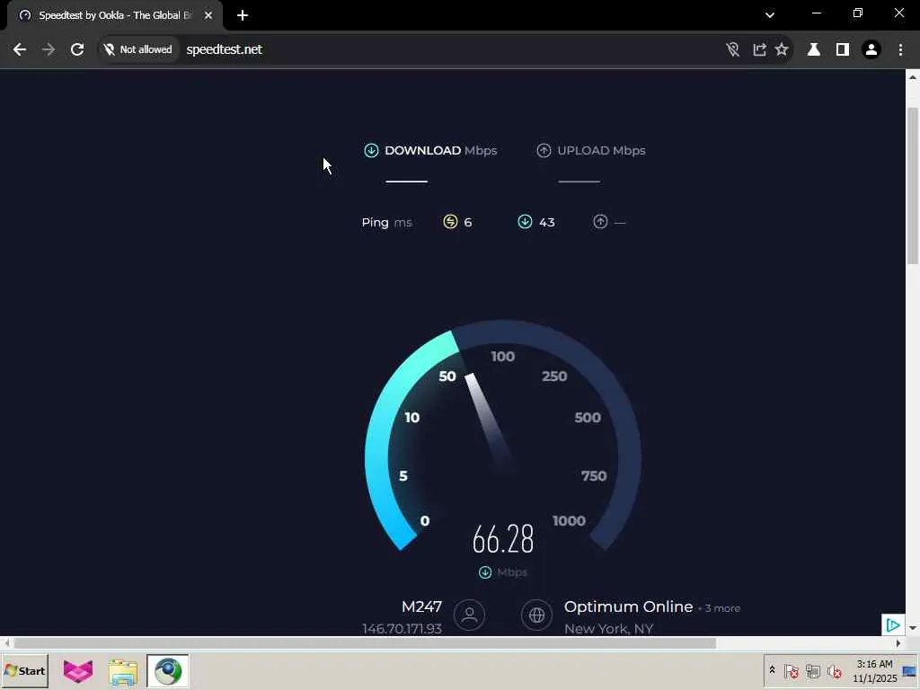Click the globe server icon

[536, 615]
